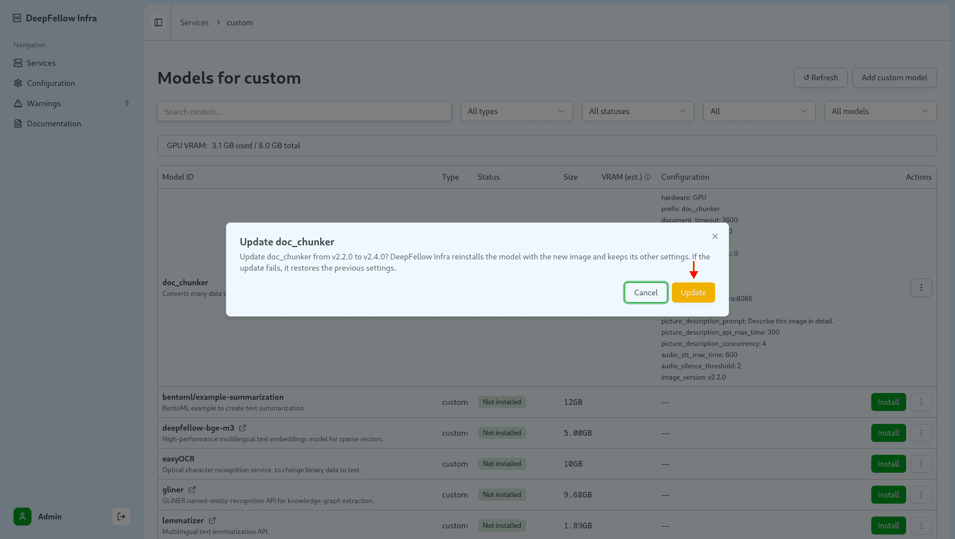Click the Model ID column header
The image size is (955, 539).
[x=178, y=177]
